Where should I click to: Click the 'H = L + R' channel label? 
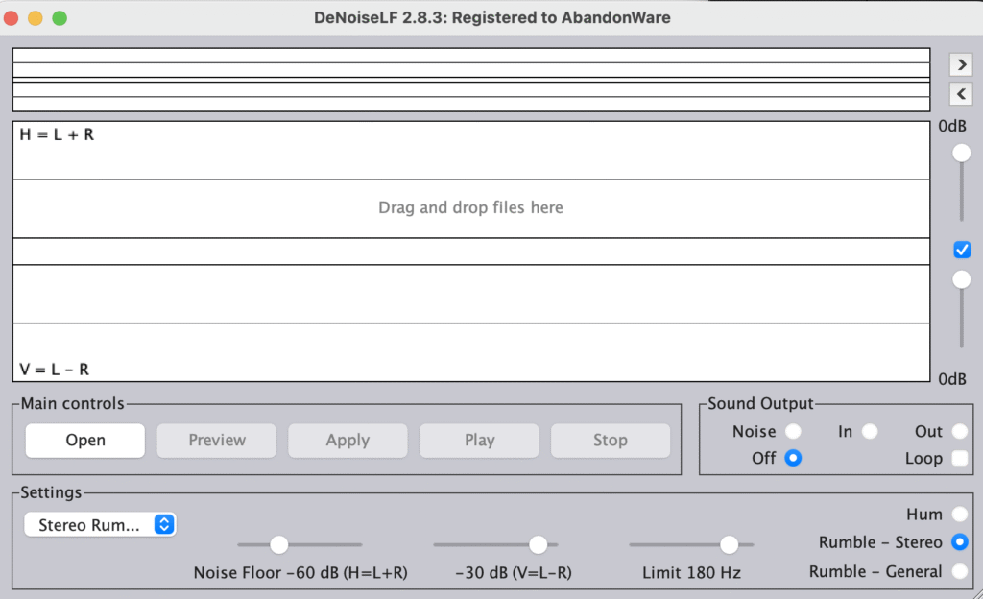57,134
